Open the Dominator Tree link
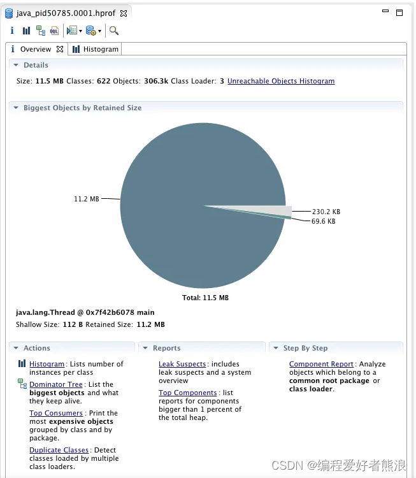This screenshot has width=416, height=478. [x=56, y=384]
